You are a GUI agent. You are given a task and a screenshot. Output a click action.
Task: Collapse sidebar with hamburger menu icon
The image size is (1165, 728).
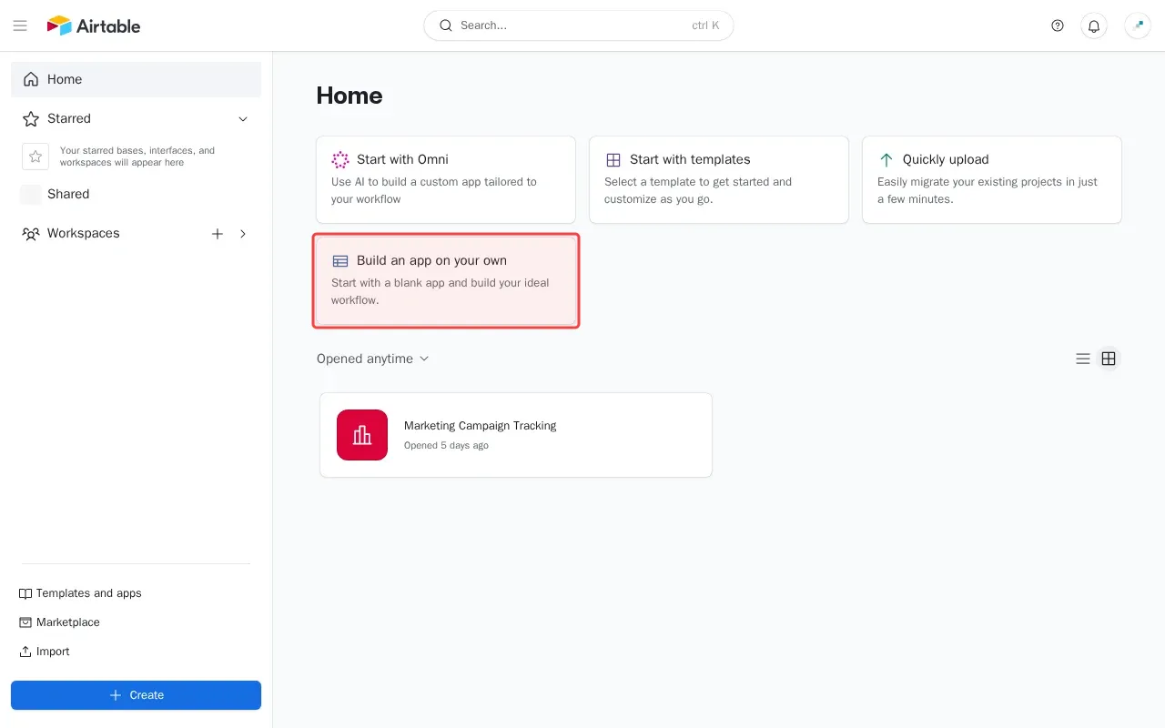(x=20, y=25)
